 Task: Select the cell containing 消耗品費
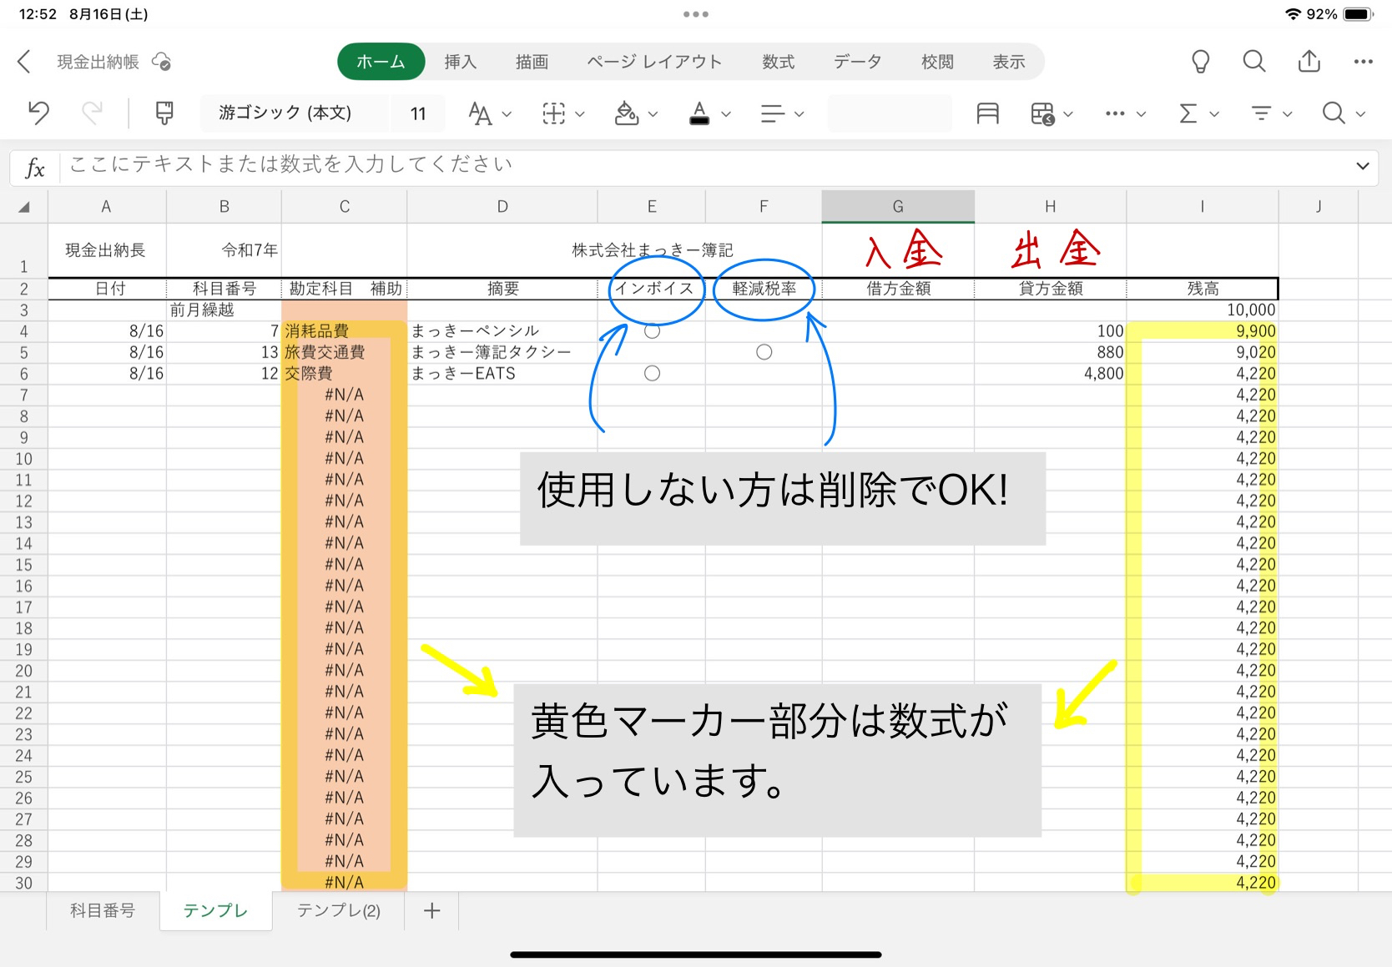344,331
